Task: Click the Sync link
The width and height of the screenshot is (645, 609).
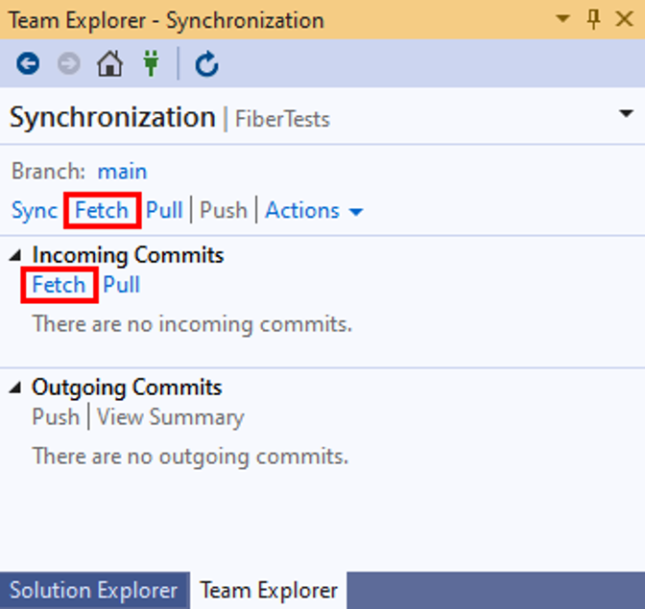Action: point(34,210)
